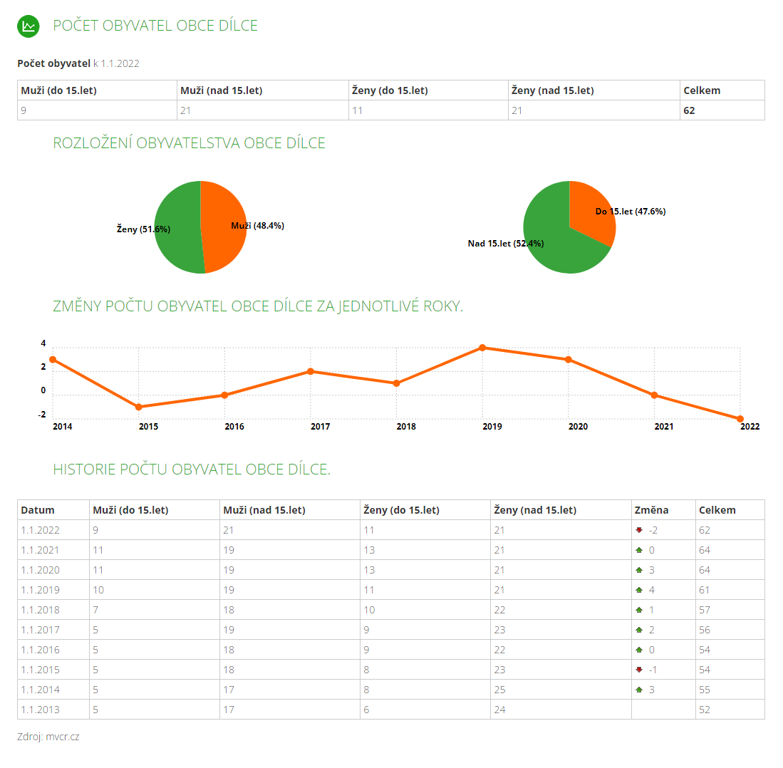Screen dimensions: 783x768
Task: Click the Zdroj: mvcr.cz source text
Action: point(48,737)
